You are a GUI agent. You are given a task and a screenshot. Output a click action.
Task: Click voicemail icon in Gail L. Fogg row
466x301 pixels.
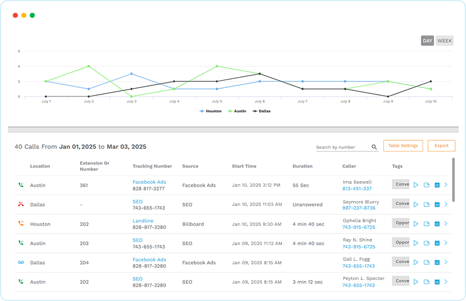coord(21,262)
